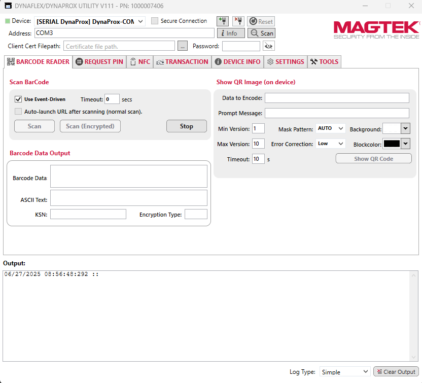Switch to the Barcode Reader tab
The width and height of the screenshot is (422, 383).
[x=38, y=62]
